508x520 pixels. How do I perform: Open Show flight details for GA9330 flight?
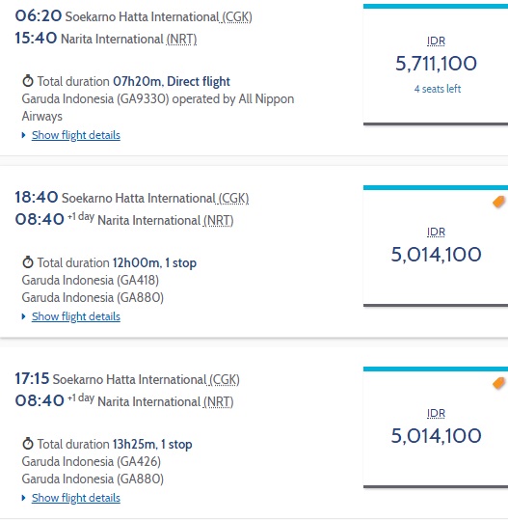pos(76,135)
